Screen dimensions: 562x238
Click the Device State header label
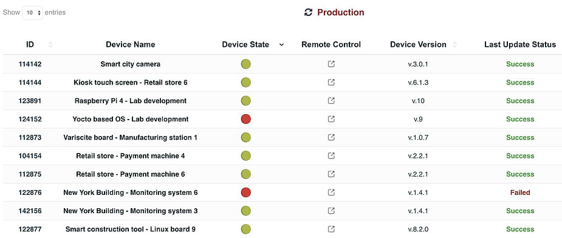(x=245, y=44)
